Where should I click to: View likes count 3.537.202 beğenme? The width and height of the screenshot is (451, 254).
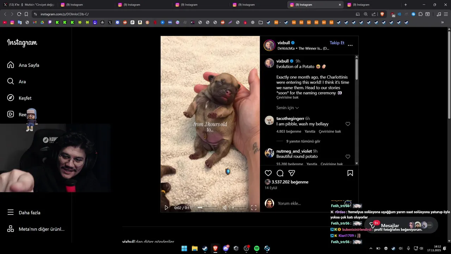290,182
